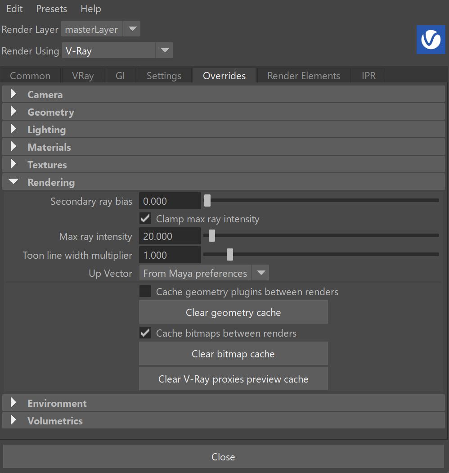Expand the Camera section
Image resolution: width=449 pixels, height=473 pixels.
(224, 95)
